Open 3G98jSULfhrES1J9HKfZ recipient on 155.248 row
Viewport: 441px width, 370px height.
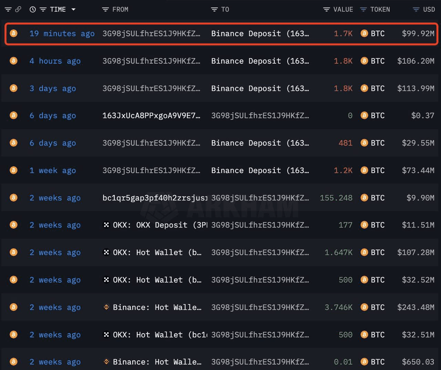(260, 198)
